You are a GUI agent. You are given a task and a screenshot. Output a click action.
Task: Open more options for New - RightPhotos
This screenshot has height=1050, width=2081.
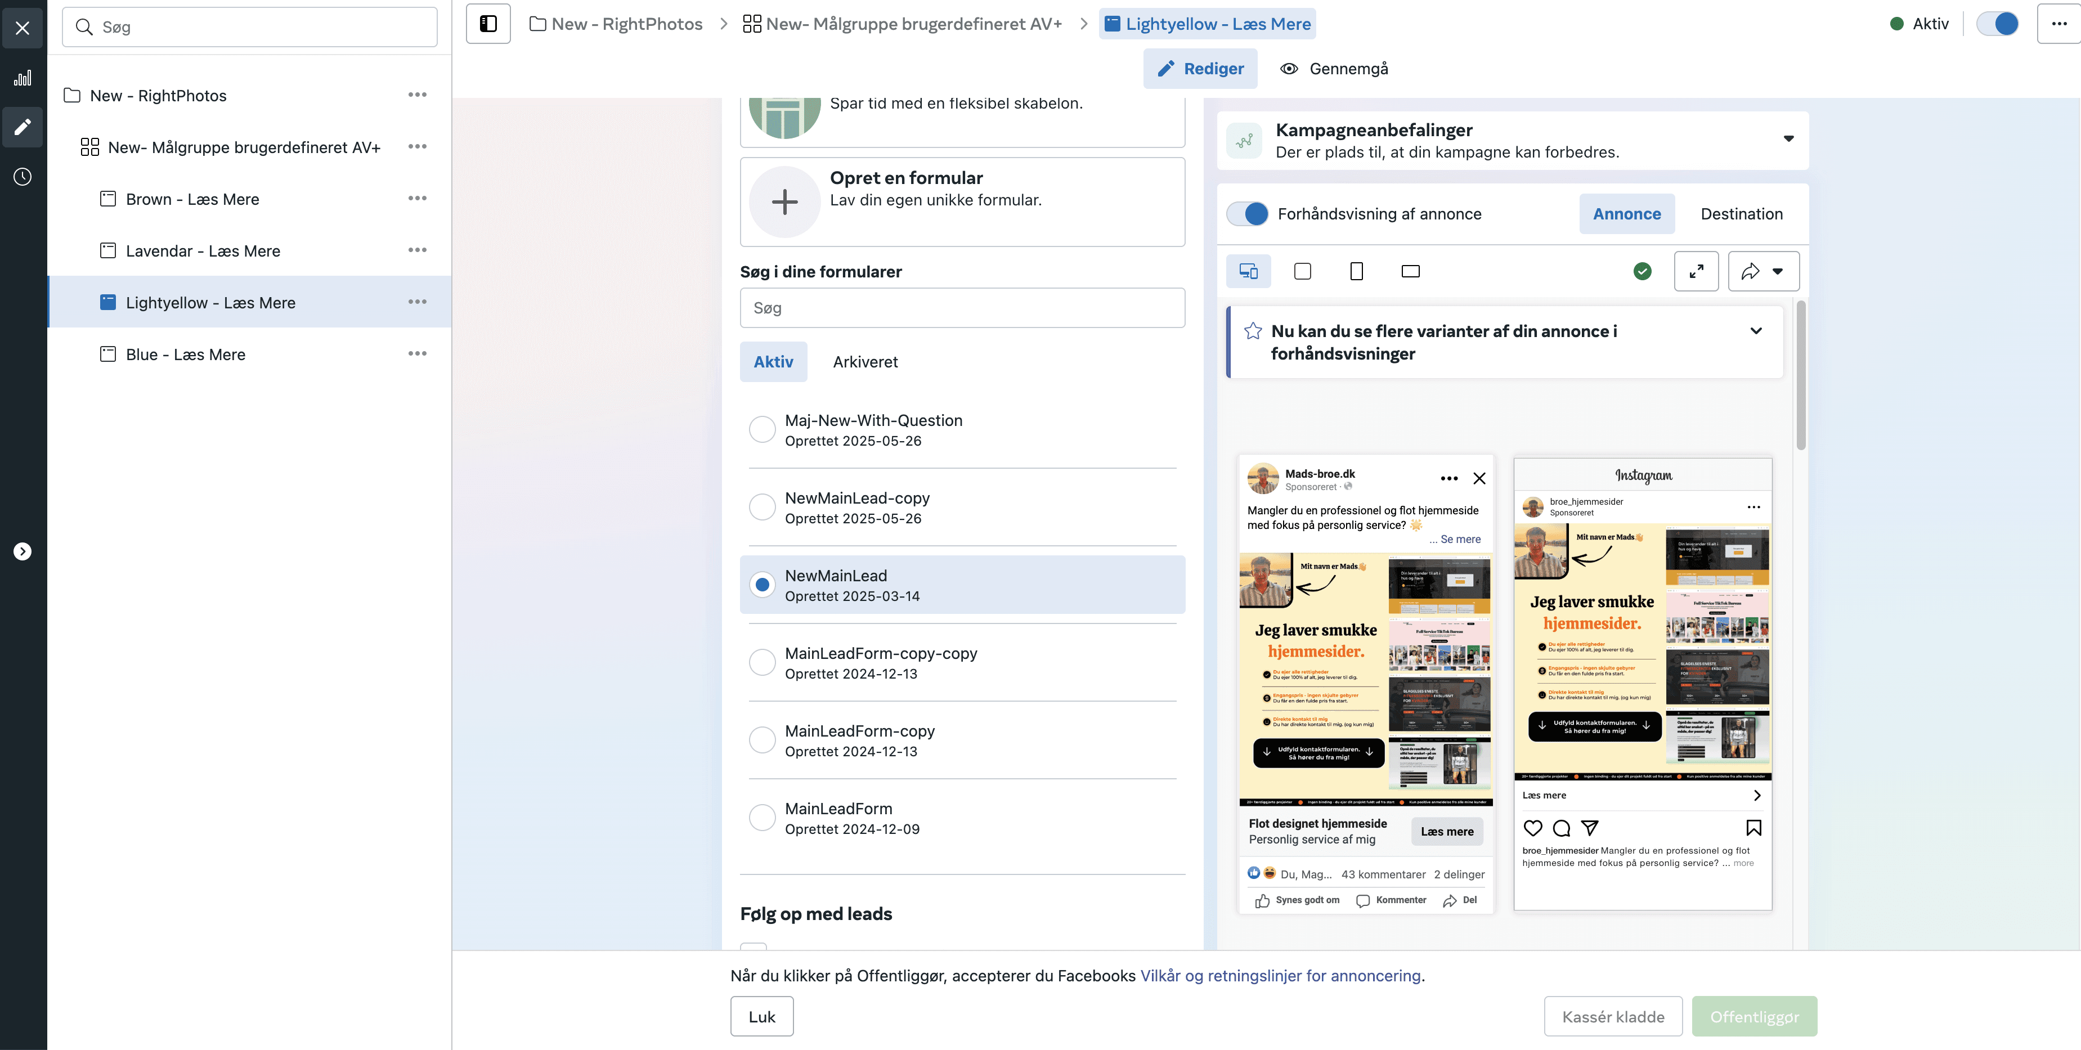417,95
